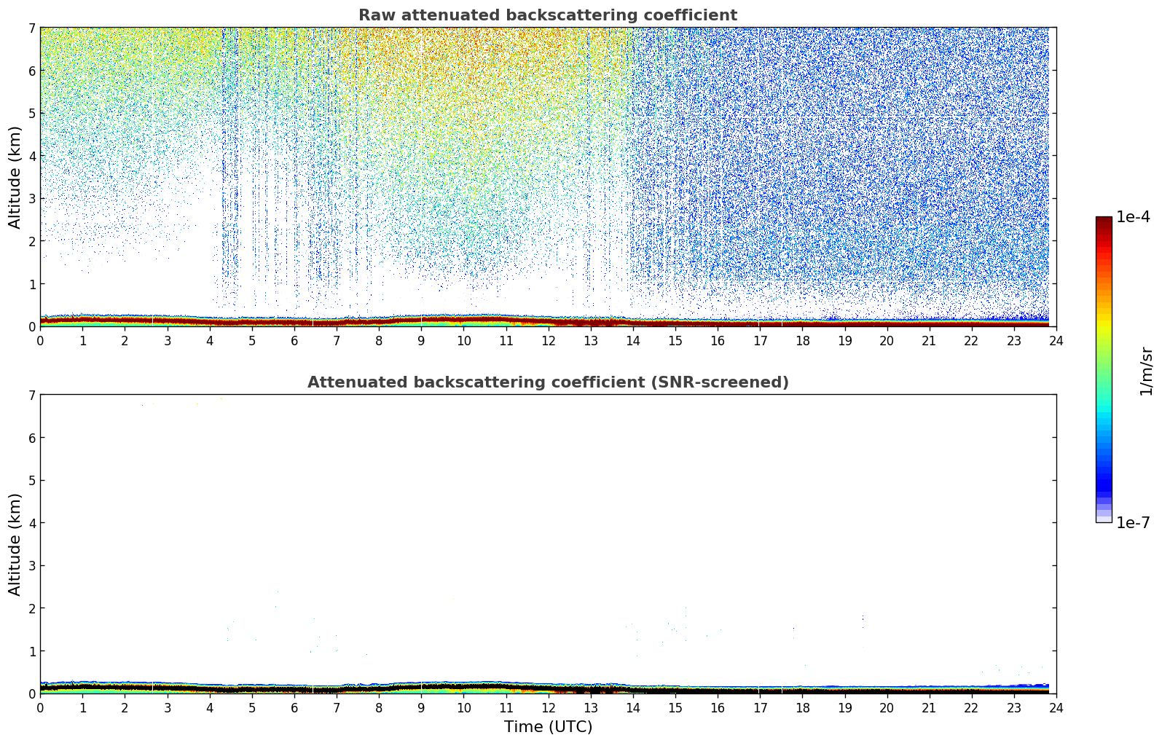Click the "Raw attenuated backscattering coefficient" title
Viewport: 1162px width, 743px height.
[548, 15]
